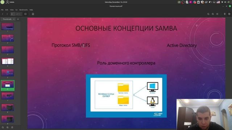Viewport: 232px width, 130px height.
Task: Click the Active Directory text
Action: (x=182, y=45)
